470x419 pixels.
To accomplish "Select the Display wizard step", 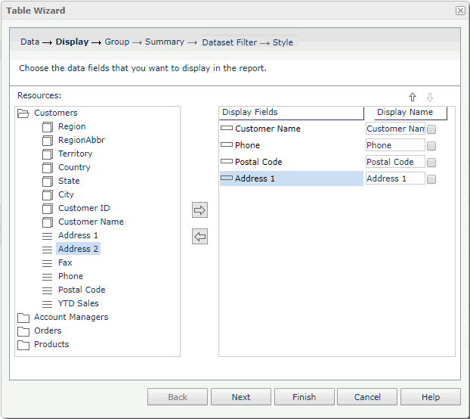I will click(x=73, y=42).
